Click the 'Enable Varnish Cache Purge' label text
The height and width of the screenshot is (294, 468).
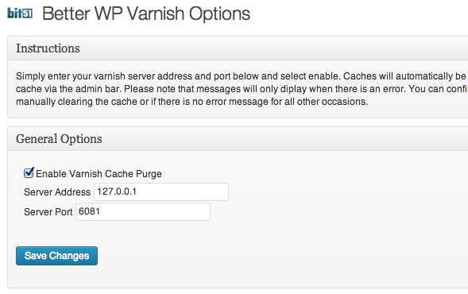[99, 174]
